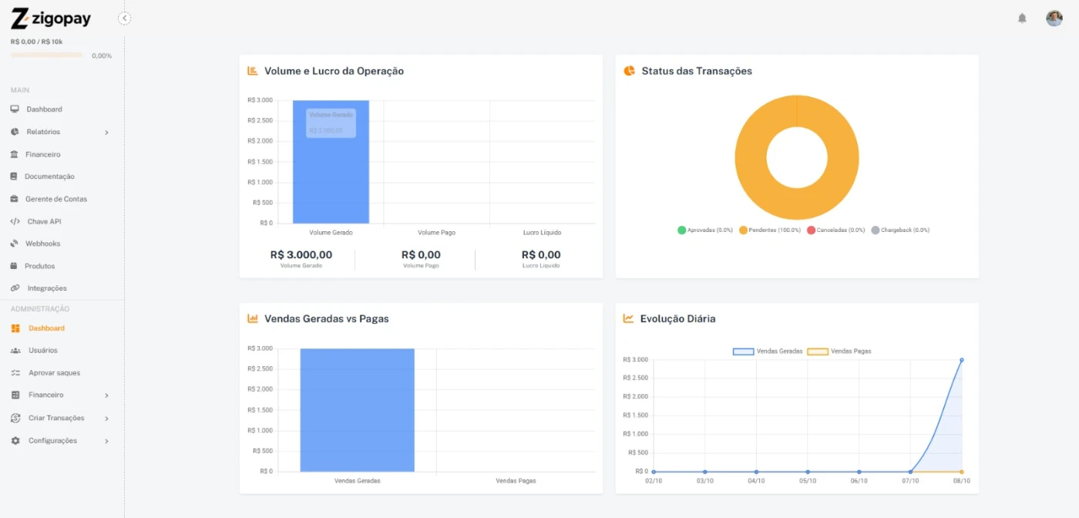Viewport: 1079px width, 518px height.
Task: Go to Documentação in the sidebar
Action: [49, 177]
